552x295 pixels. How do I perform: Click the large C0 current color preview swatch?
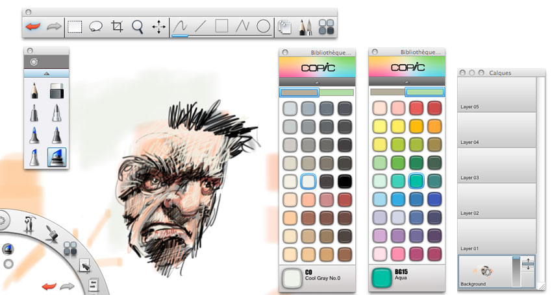pyautogui.click(x=292, y=279)
